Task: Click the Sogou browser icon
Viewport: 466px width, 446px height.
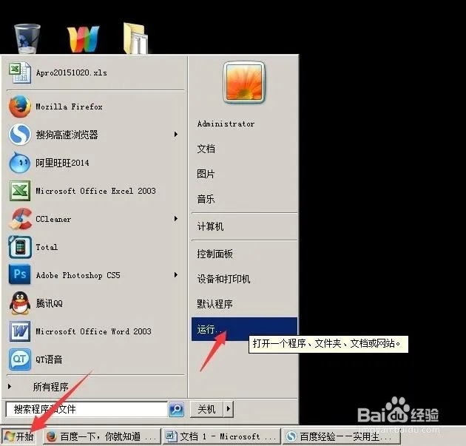Action: coord(20,135)
